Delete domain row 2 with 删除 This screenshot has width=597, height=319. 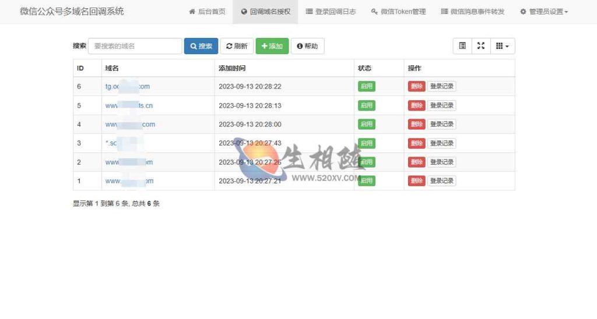pyautogui.click(x=416, y=162)
